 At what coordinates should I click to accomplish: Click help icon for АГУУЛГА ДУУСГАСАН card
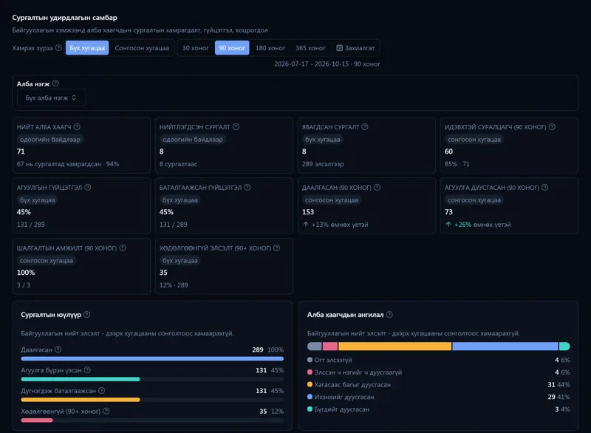[x=544, y=187]
